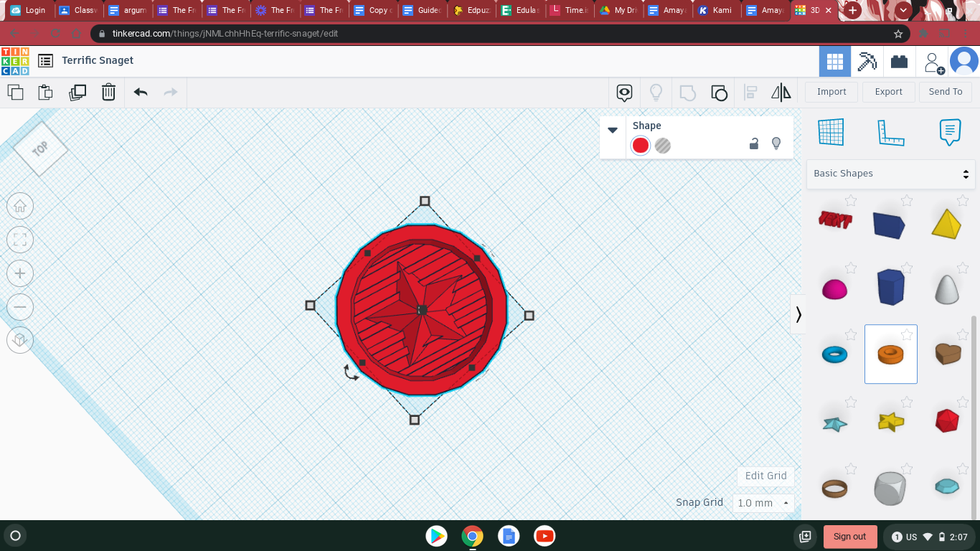The image size is (980, 551).
Task: Select the Workplane tool
Action: [831, 132]
